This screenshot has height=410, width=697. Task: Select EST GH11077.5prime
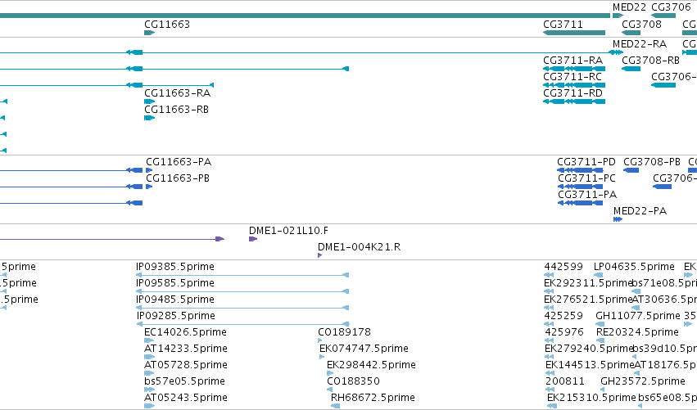tap(638, 316)
